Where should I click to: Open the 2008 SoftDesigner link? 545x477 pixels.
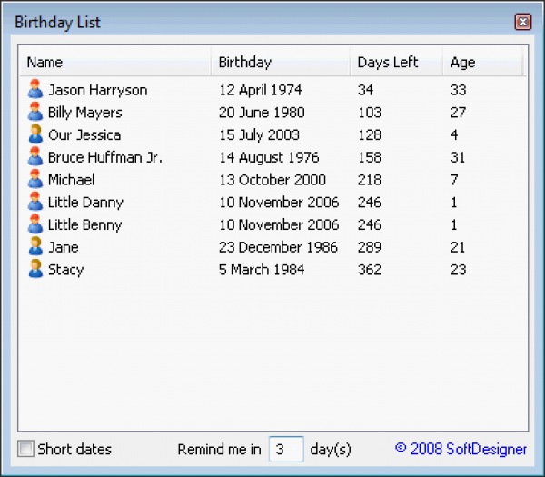pos(461,449)
